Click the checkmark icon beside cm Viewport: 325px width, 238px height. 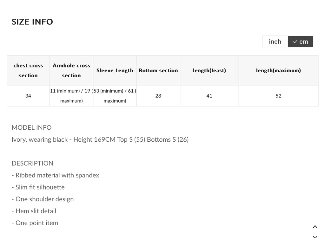point(295,42)
